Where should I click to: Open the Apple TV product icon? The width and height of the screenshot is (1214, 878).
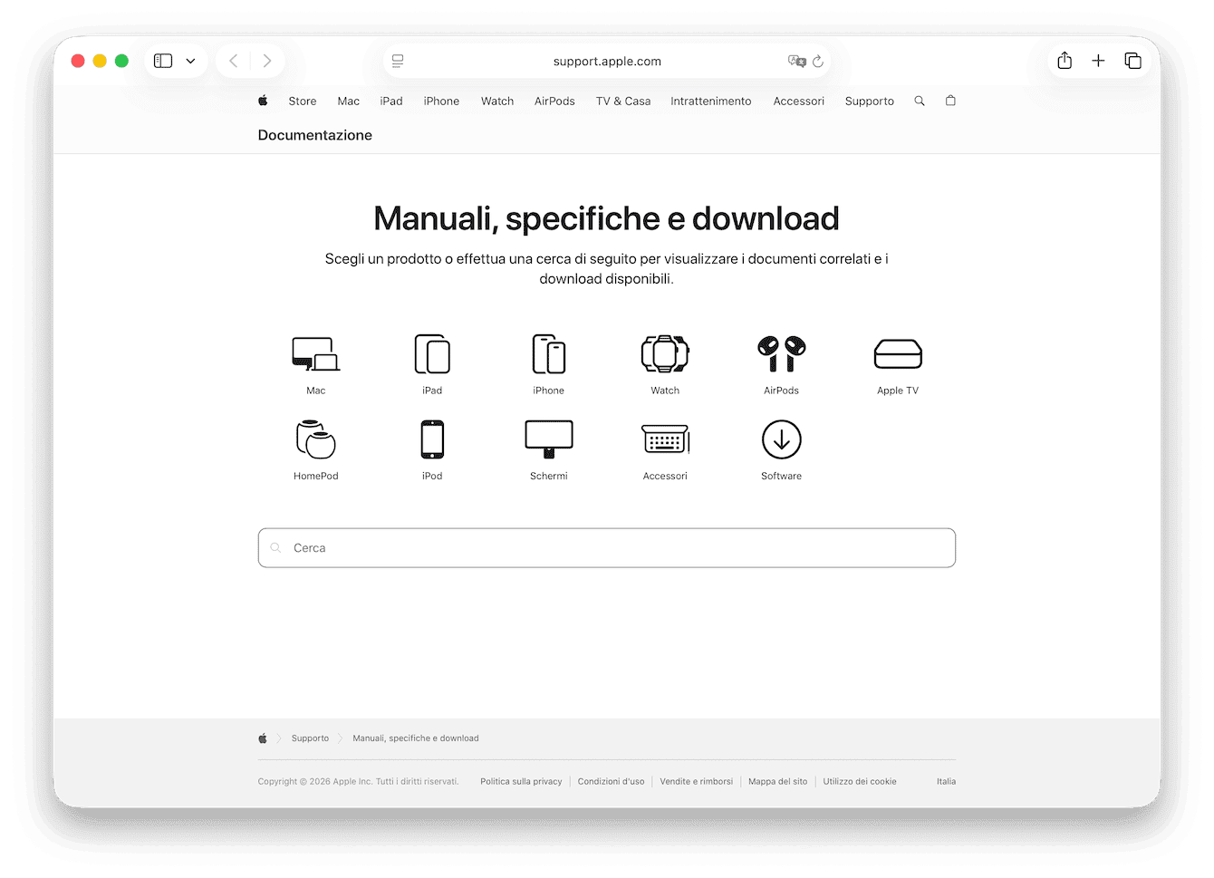[x=898, y=354]
